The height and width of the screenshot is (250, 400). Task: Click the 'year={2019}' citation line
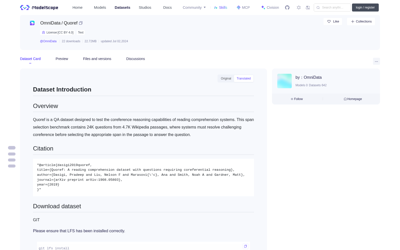[48, 184]
